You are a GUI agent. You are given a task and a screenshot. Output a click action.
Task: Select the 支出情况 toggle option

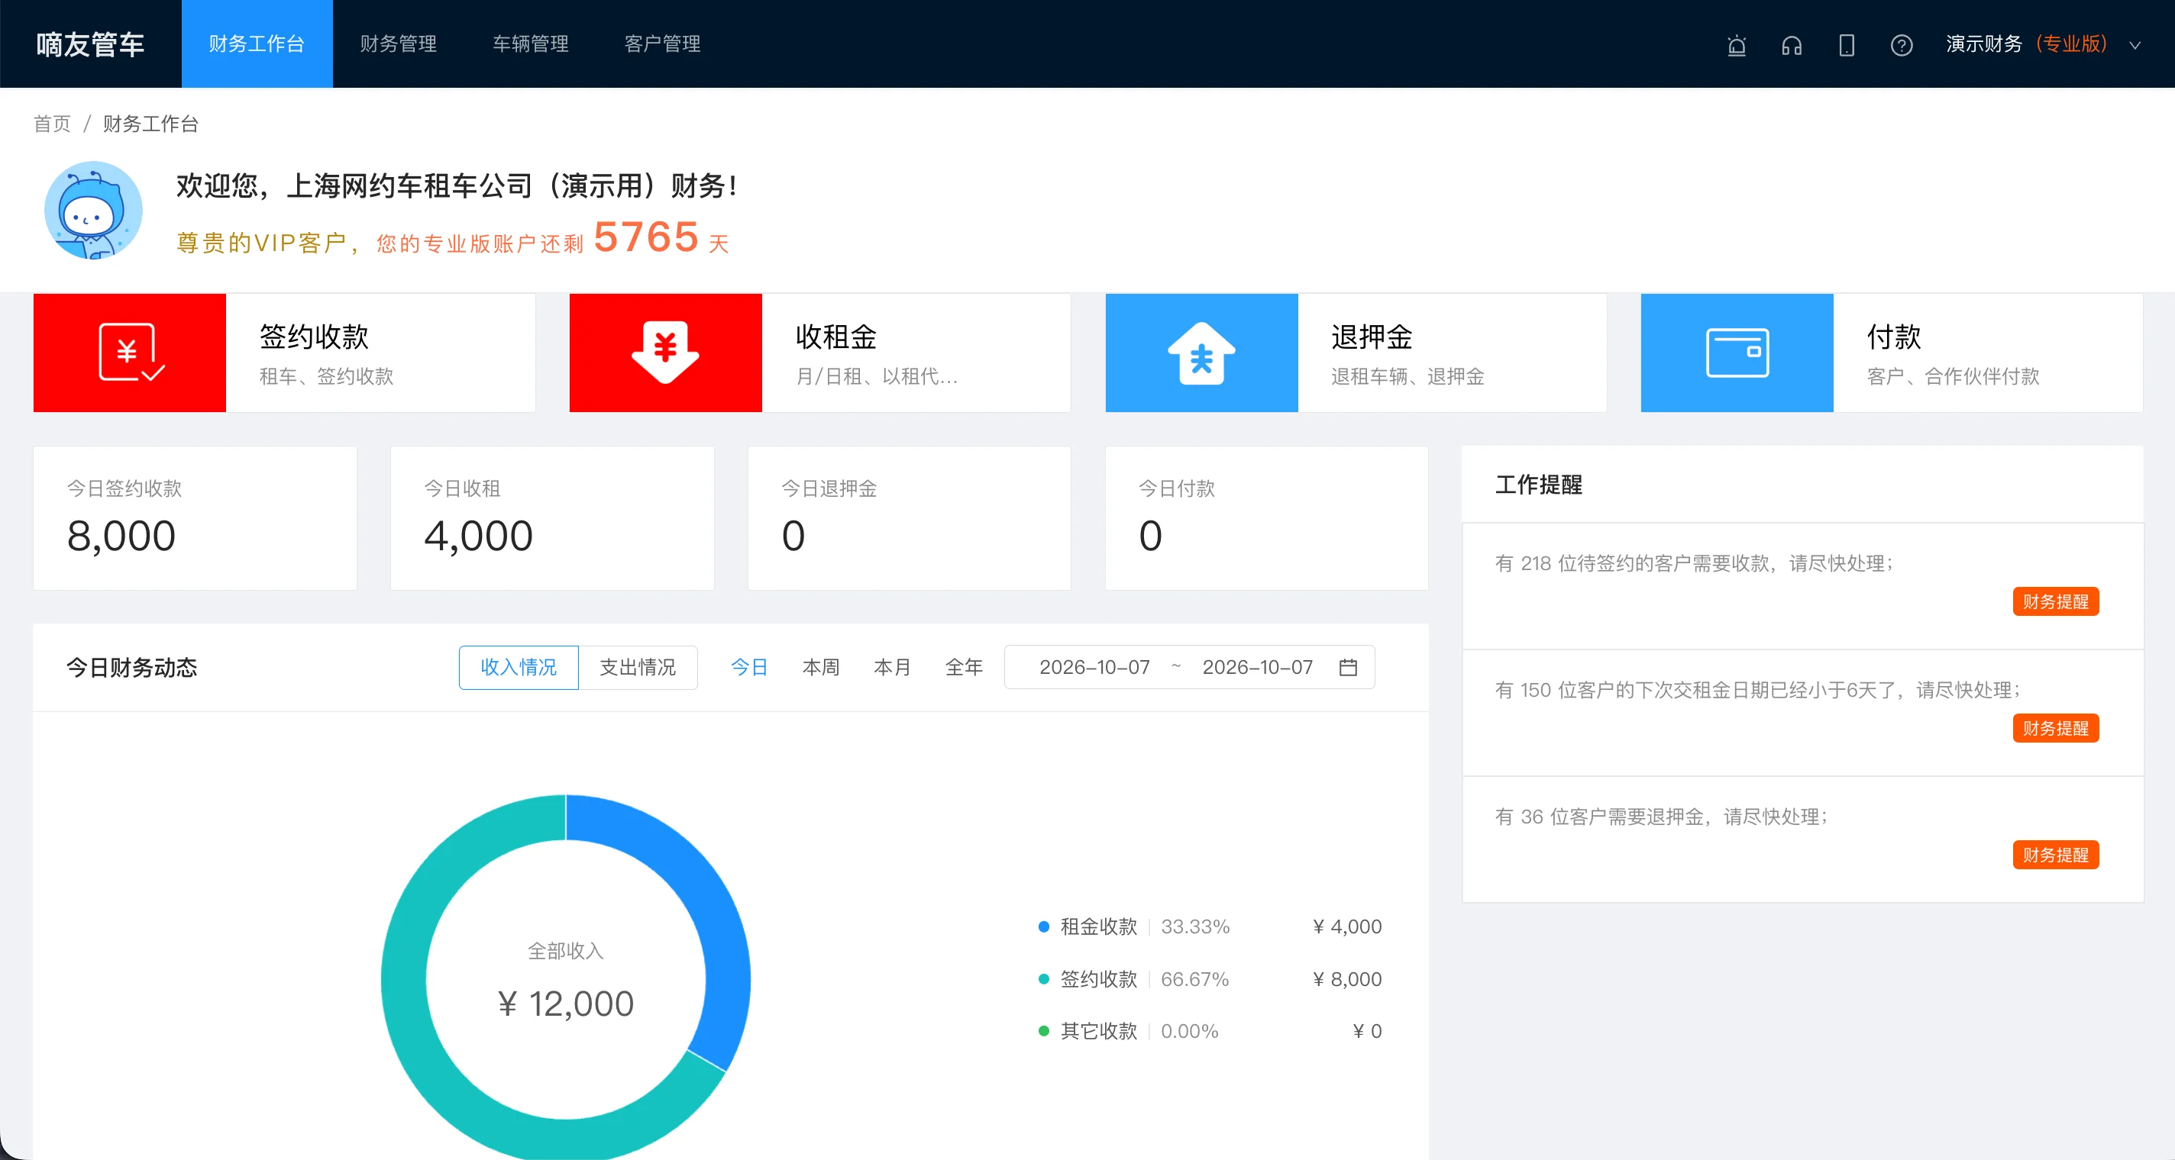638,667
